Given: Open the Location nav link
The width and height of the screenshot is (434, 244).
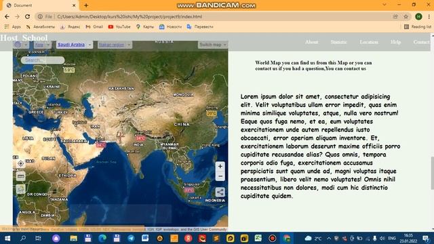Looking at the screenshot, I should pyautogui.click(x=369, y=42).
